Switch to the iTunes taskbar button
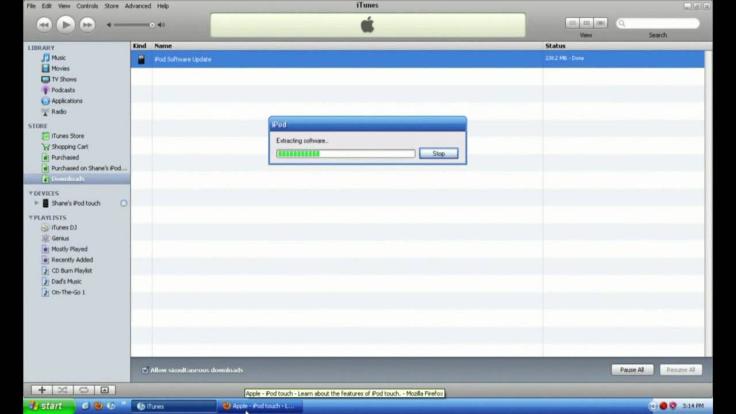This screenshot has width=736, height=414. coord(174,406)
